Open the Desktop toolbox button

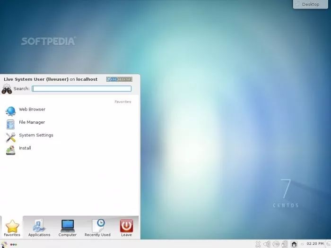click(x=311, y=4)
